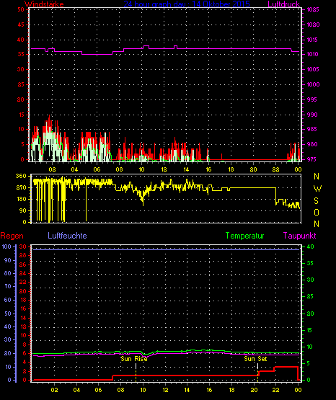Click 24 on the red Regen axis
This screenshot has height=400, width=336.
coord(22,273)
